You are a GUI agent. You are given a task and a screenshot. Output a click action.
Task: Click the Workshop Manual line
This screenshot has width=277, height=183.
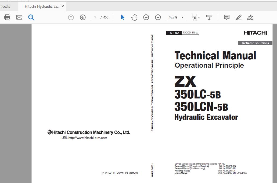pyautogui.click(x=182, y=171)
